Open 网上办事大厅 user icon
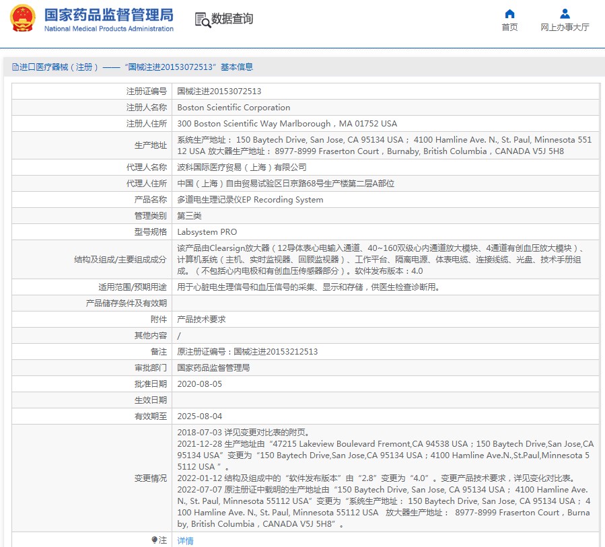The width and height of the screenshot is (605, 547). (x=565, y=14)
